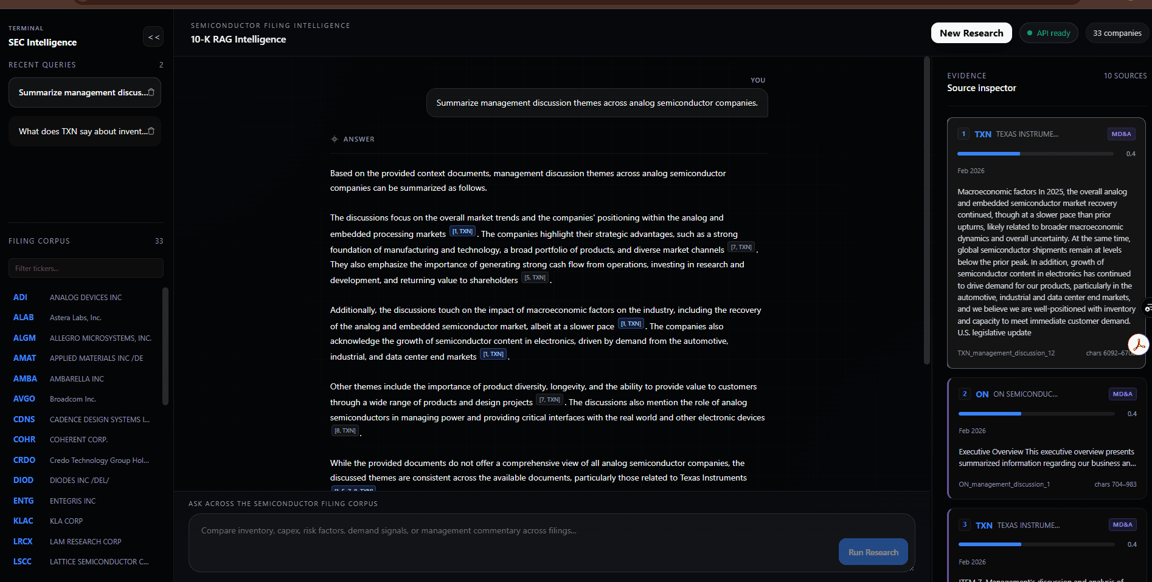Open citation after 'albeit at a slower pace'

(631, 324)
